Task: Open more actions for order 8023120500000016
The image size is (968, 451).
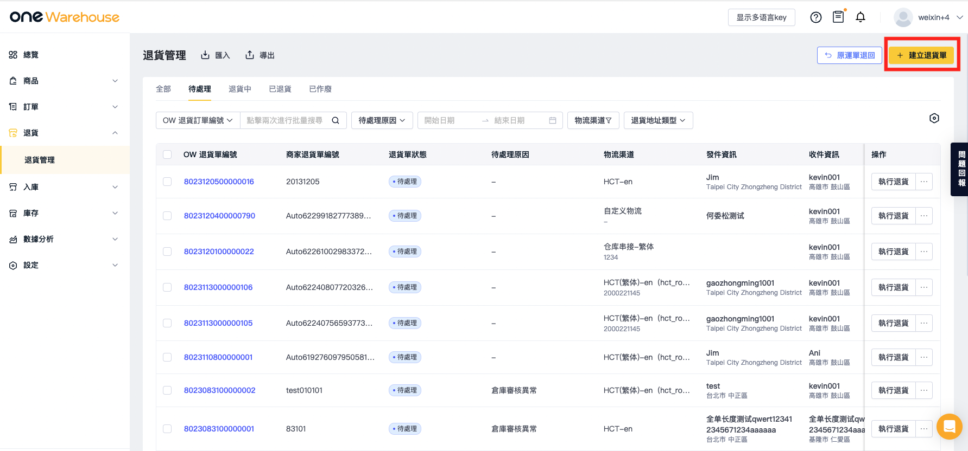Action: (924, 182)
